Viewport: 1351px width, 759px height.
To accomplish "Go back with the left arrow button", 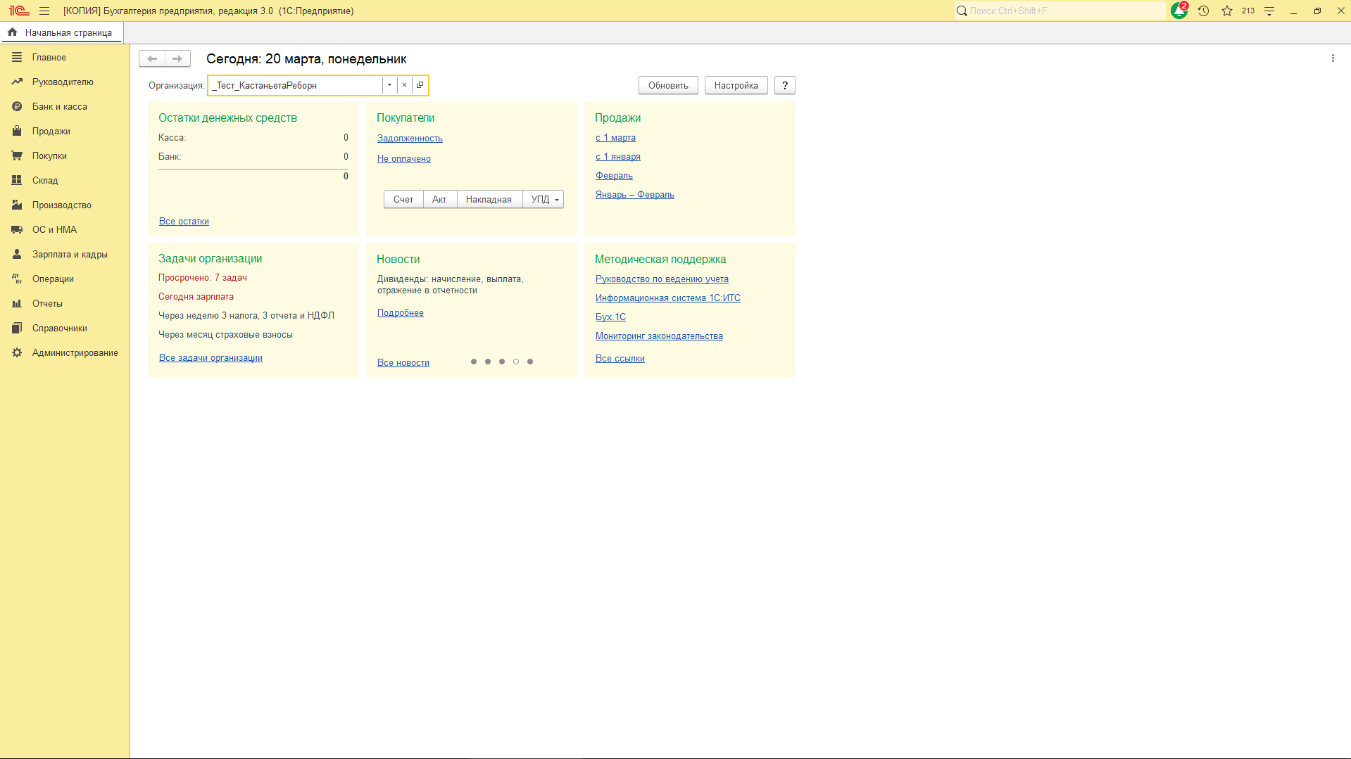I will click(x=152, y=59).
